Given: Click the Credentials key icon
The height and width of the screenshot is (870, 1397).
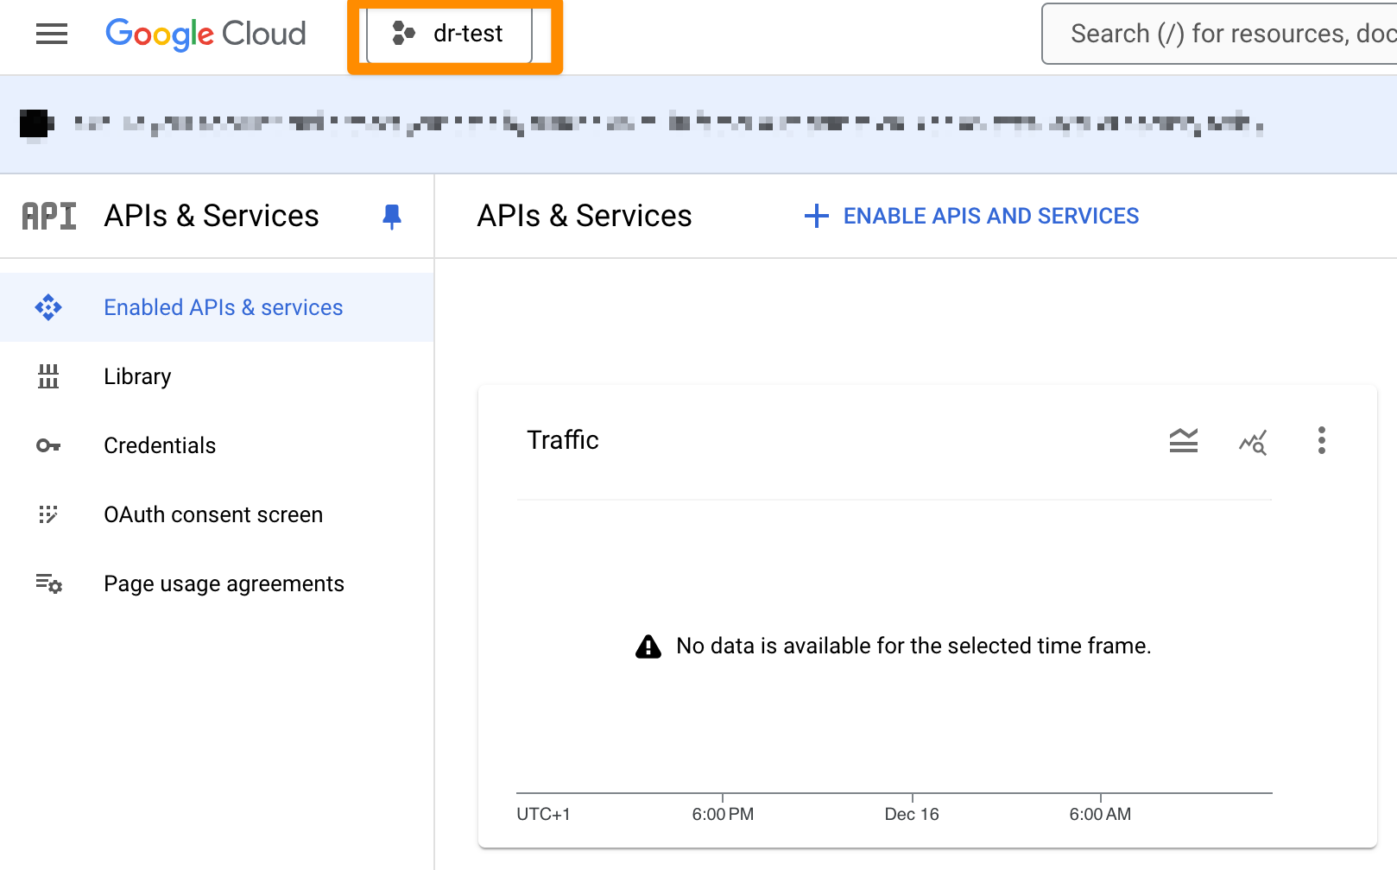Looking at the screenshot, I should 48,445.
